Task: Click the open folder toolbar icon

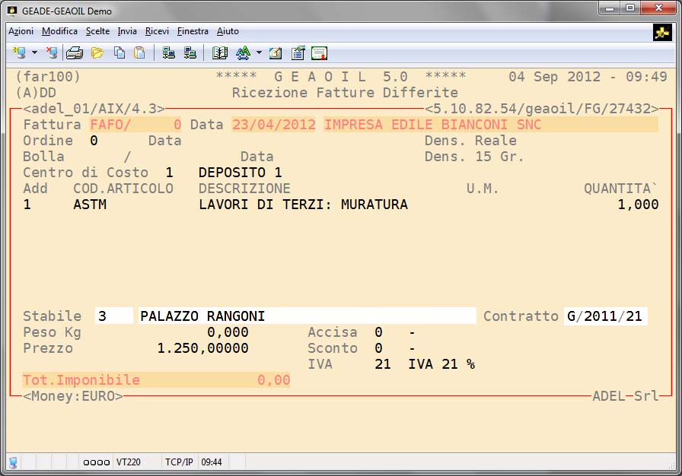Action: pos(97,53)
